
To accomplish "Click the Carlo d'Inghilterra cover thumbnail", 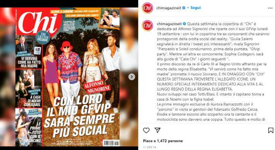I will [29, 52].
